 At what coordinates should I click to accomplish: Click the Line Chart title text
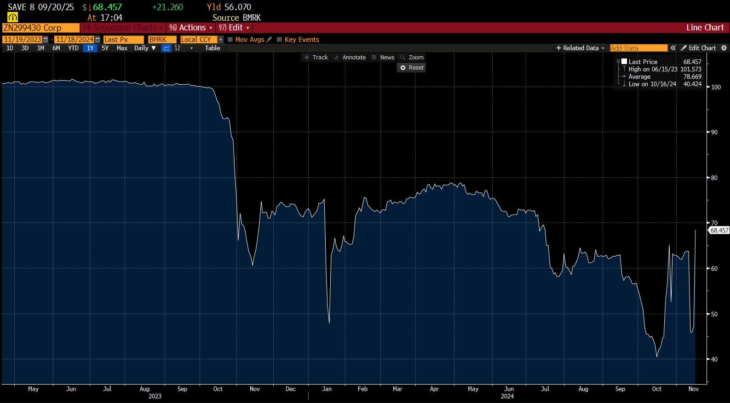705,28
